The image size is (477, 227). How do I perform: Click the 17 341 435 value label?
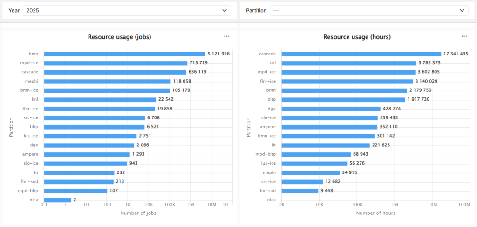456,54
